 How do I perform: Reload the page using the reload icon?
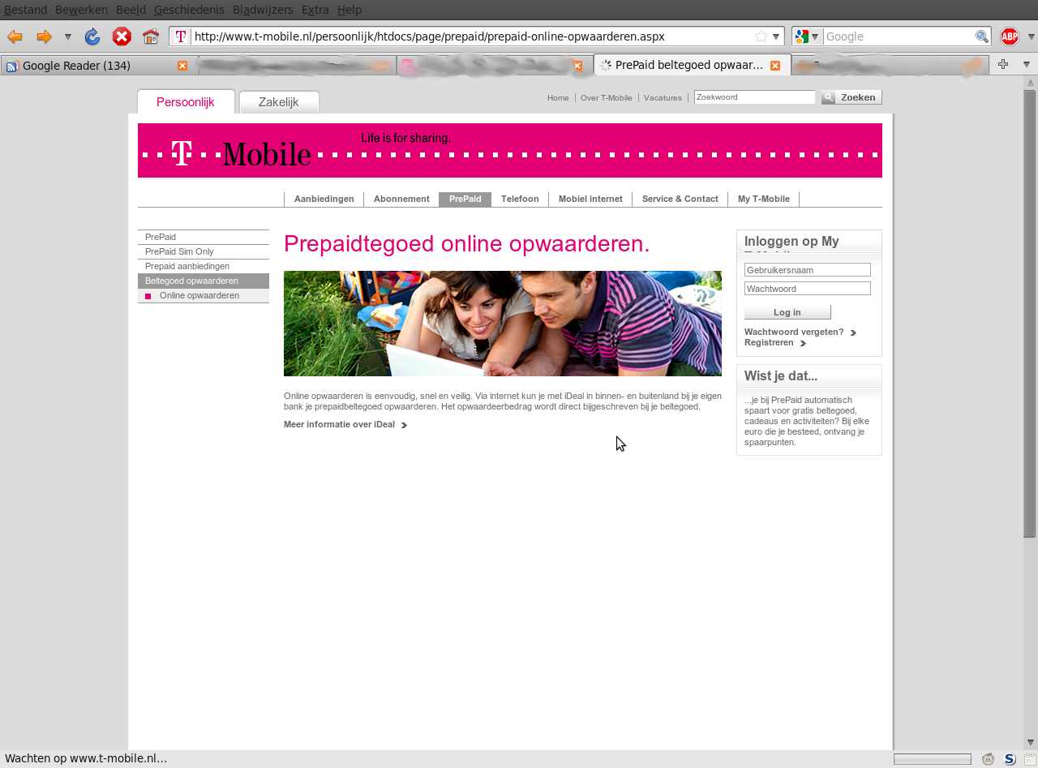(92, 36)
